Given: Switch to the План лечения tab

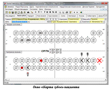Looking at the screenshot, I should click(x=42, y=16).
